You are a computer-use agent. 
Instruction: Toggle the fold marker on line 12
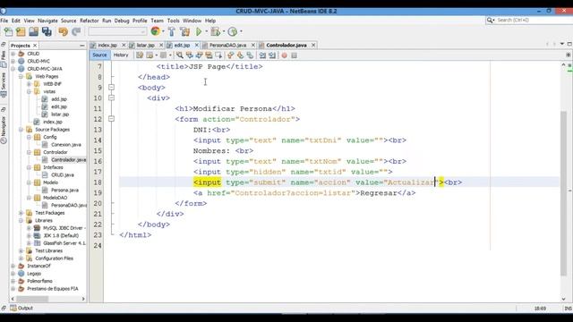(111, 119)
